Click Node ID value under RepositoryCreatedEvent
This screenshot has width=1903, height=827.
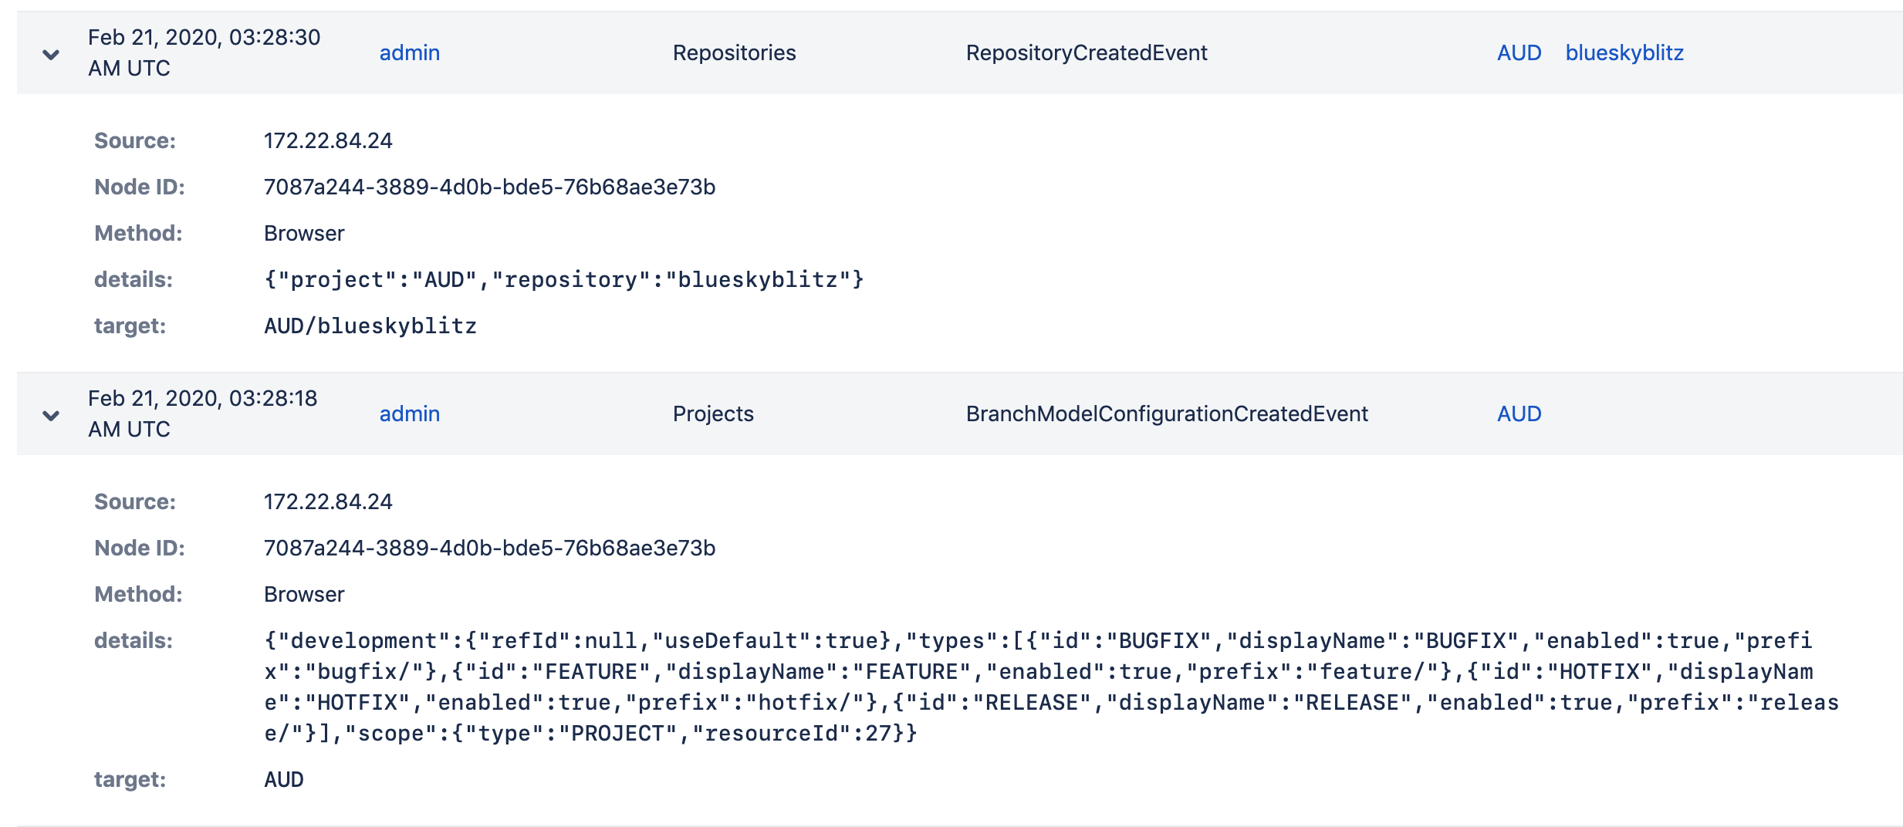click(489, 187)
